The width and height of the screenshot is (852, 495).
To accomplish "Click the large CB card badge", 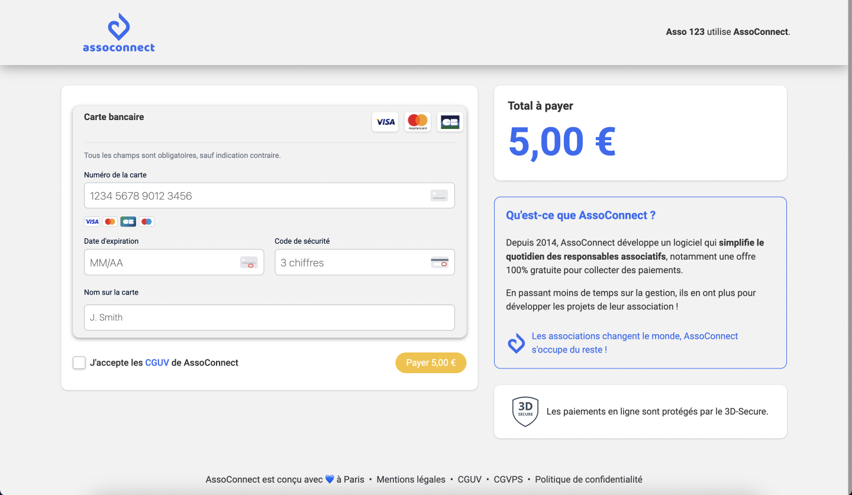I will [450, 122].
